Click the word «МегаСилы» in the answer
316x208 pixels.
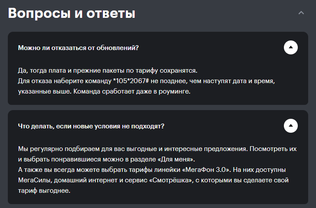(x=35, y=180)
